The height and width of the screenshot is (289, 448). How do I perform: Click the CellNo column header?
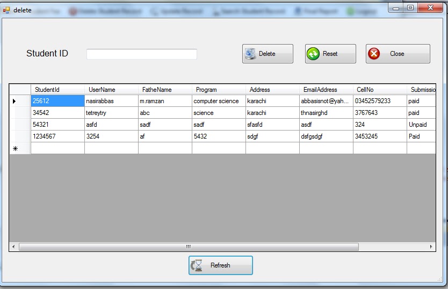click(380, 90)
